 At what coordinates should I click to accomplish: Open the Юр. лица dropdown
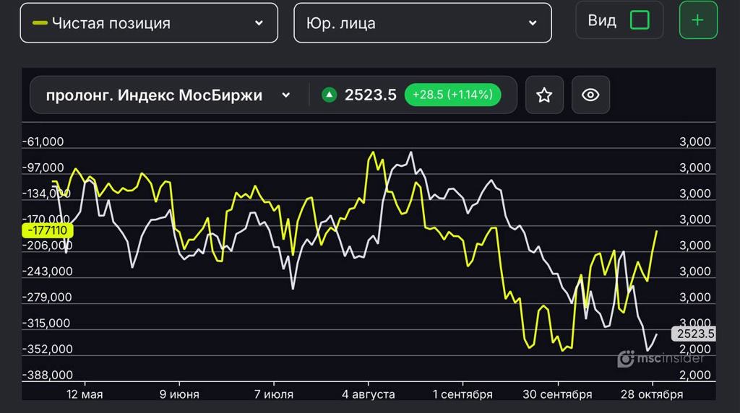pos(422,23)
